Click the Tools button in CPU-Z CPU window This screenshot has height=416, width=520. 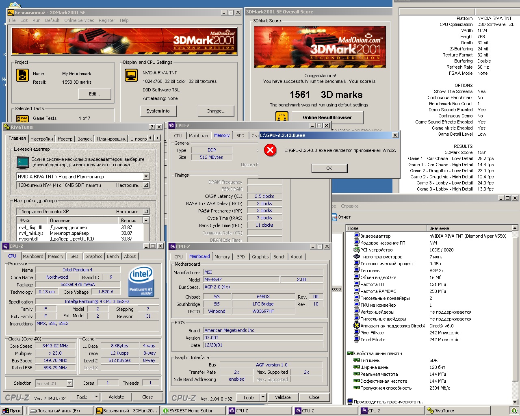(82, 397)
